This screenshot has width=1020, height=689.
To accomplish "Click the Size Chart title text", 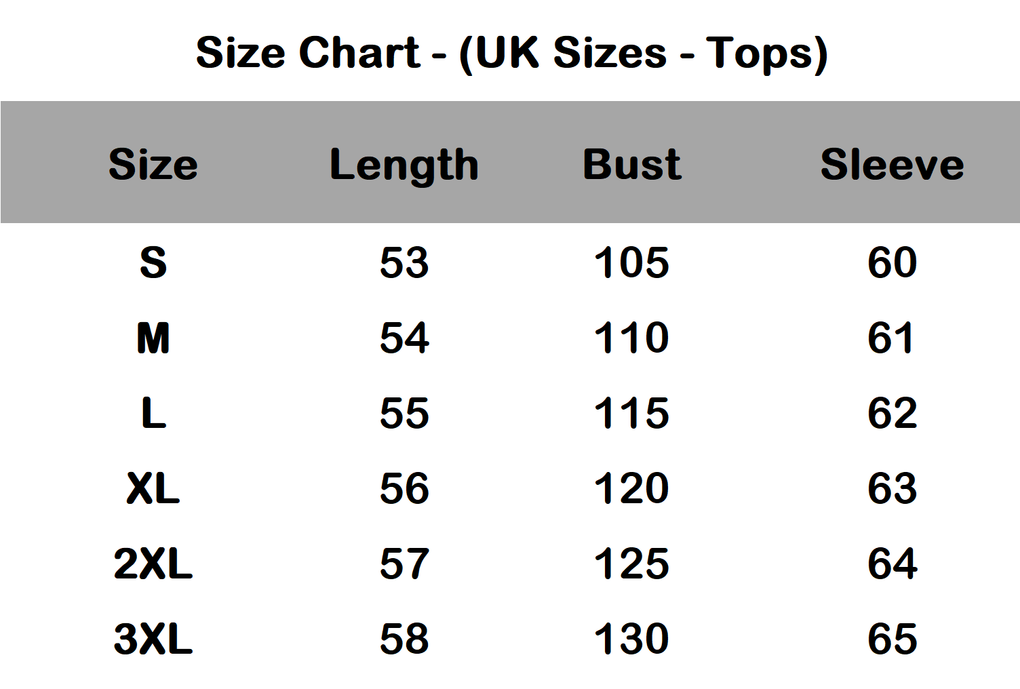I will pyautogui.click(x=511, y=53).
